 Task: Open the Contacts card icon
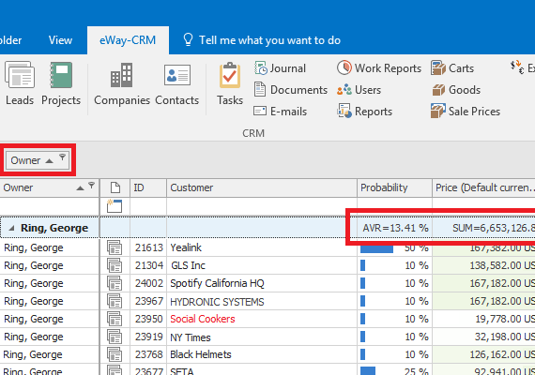click(x=177, y=75)
